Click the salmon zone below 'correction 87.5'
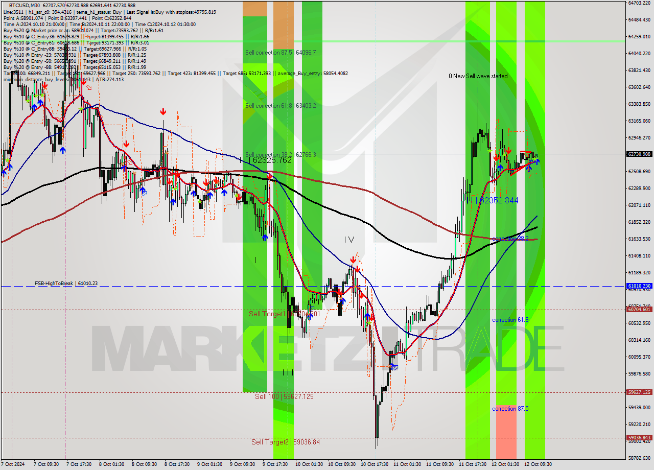Viewport: 654px width, 470px height. tap(506, 432)
